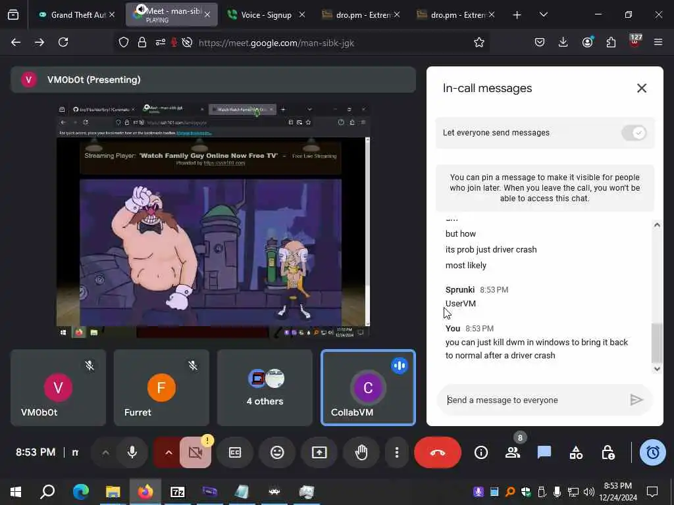Toggle Let everyone send messages switch

[634, 133]
